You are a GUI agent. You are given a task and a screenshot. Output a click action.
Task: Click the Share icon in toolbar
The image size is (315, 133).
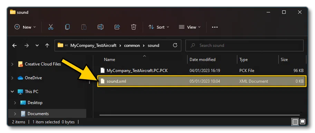(117, 27)
